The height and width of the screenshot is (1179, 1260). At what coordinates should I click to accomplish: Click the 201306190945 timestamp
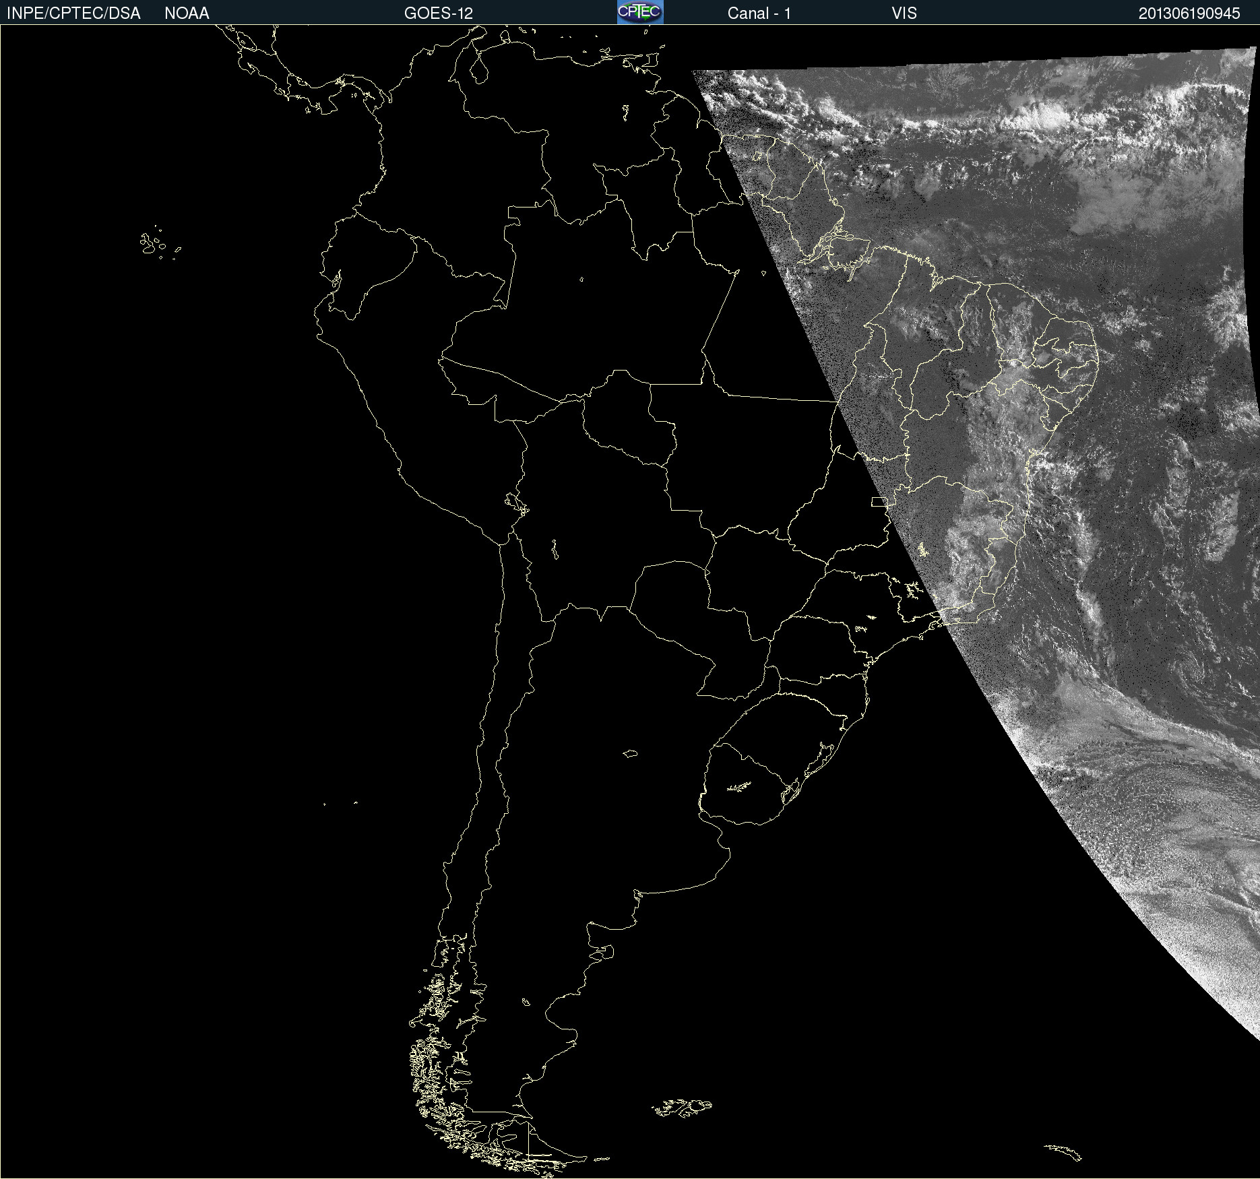[1189, 13]
